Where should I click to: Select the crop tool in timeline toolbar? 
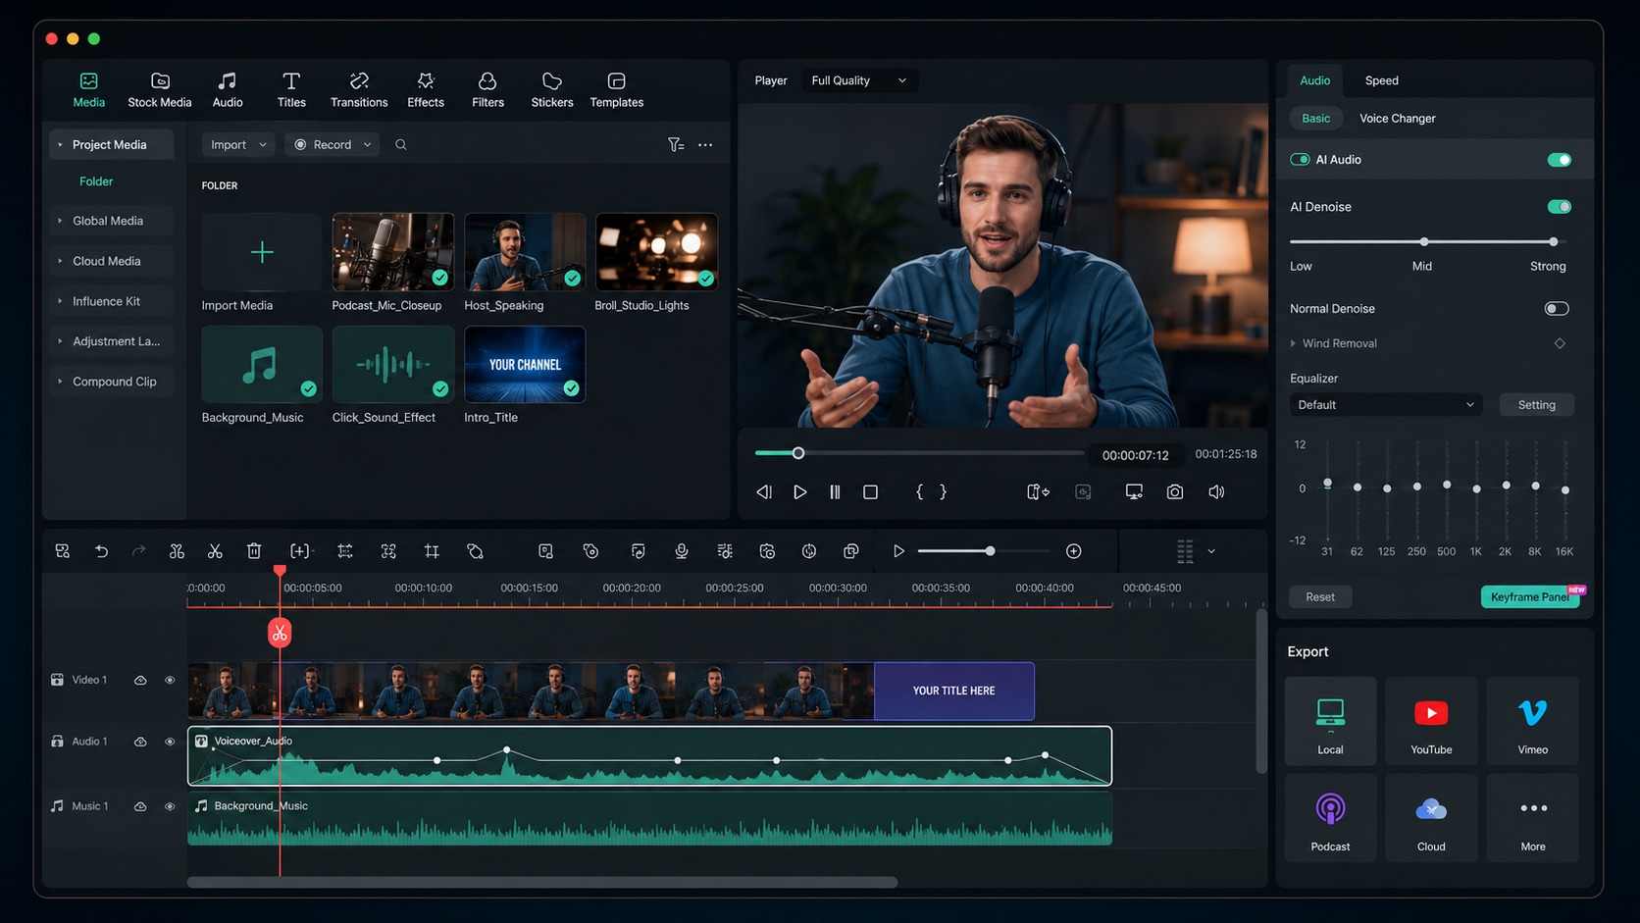click(x=432, y=551)
